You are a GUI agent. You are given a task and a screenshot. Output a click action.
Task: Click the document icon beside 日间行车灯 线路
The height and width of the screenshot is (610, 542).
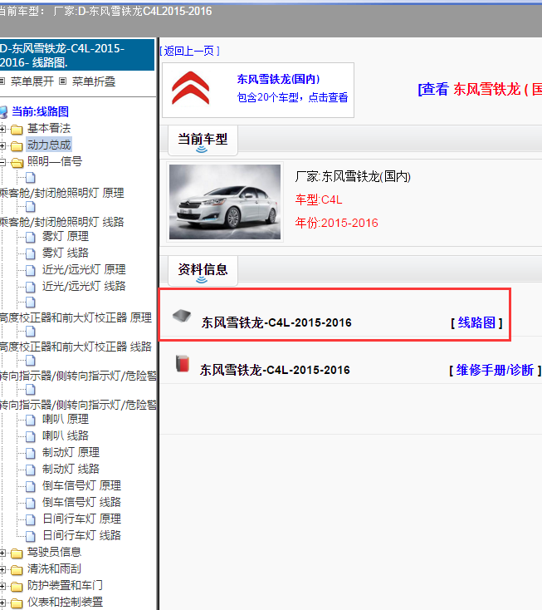pos(31,536)
